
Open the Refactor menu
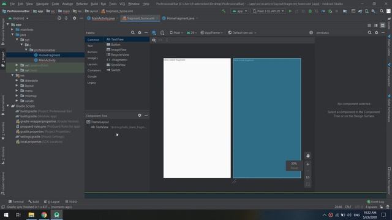click(x=81, y=4)
